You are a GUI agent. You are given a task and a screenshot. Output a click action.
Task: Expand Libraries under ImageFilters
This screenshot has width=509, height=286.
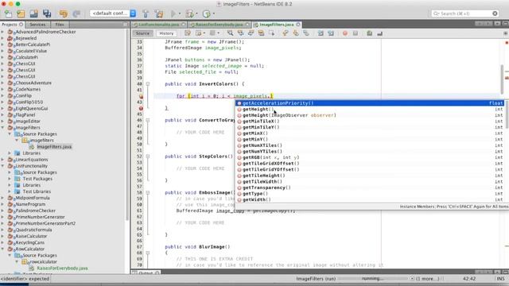coord(10,153)
